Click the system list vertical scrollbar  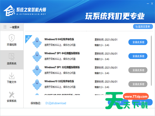coord(151,61)
